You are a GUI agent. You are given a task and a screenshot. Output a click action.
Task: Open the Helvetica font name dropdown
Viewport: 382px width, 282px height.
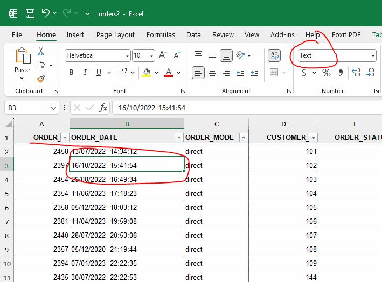tap(127, 55)
